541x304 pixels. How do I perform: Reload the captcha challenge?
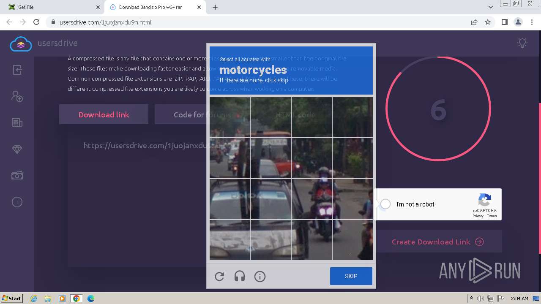point(219,277)
